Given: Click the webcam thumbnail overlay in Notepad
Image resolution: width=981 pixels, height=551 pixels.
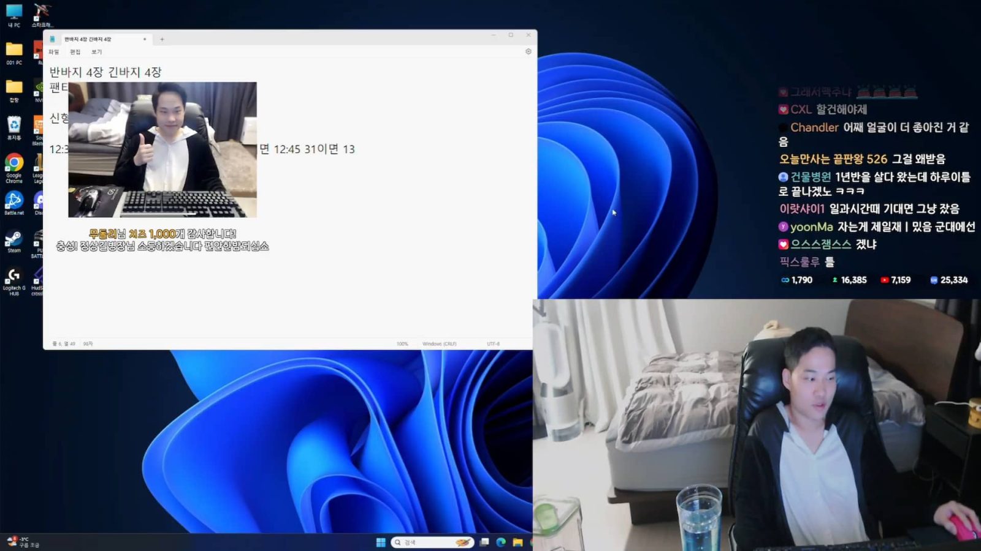Looking at the screenshot, I should click(162, 149).
